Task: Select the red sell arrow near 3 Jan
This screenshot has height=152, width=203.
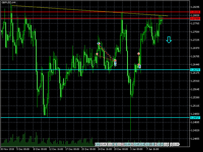Action: click(x=139, y=54)
